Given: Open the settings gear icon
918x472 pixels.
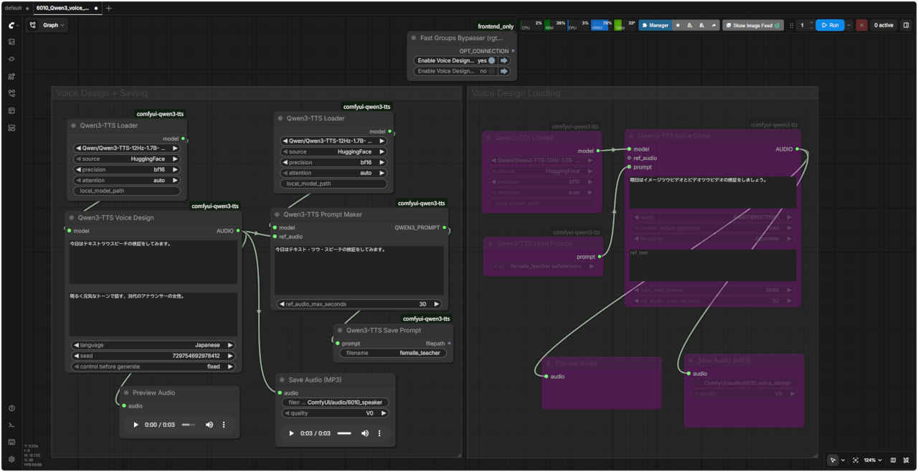Looking at the screenshot, I should coord(11,459).
